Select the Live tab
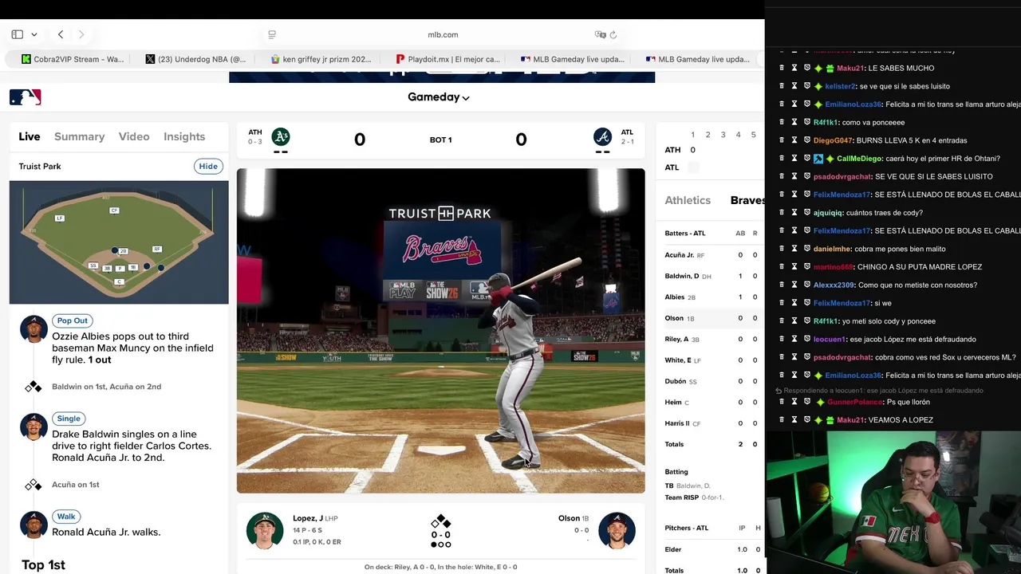Viewport: 1021px width, 574px height. (x=30, y=136)
